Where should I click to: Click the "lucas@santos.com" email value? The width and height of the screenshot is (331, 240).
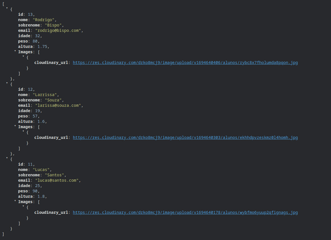(57, 180)
